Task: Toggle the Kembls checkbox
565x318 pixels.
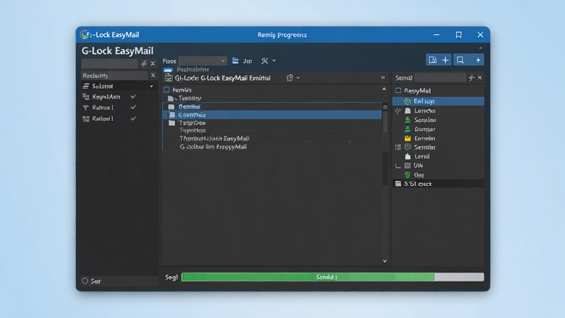Action: (167, 90)
